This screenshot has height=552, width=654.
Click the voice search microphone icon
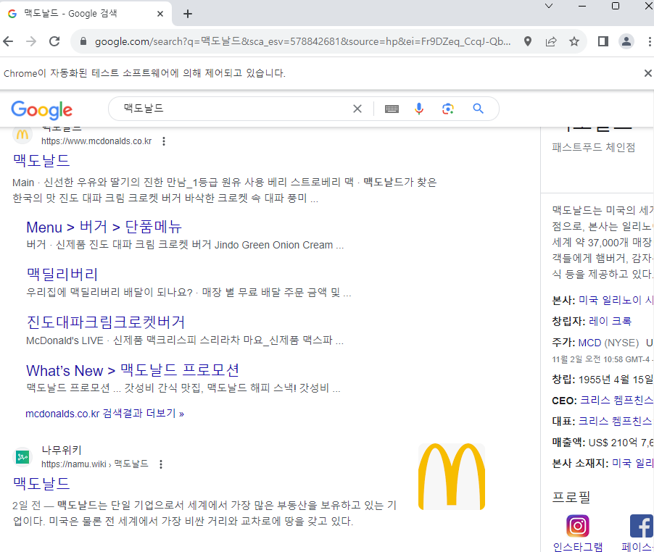coord(419,108)
